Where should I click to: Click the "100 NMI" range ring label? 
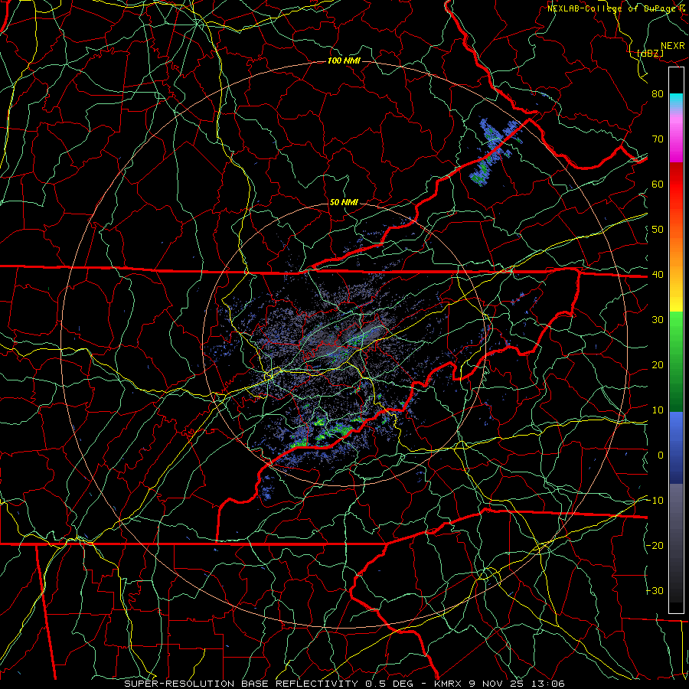(x=344, y=60)
